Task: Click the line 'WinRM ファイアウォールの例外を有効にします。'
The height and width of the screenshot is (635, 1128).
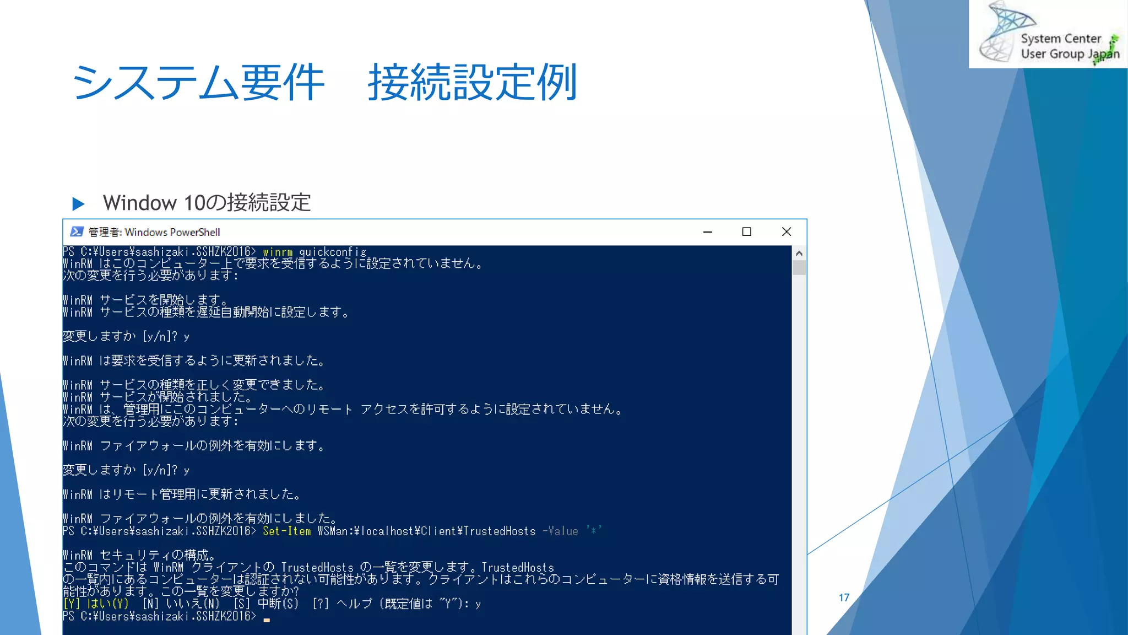Action: [194, 446]
